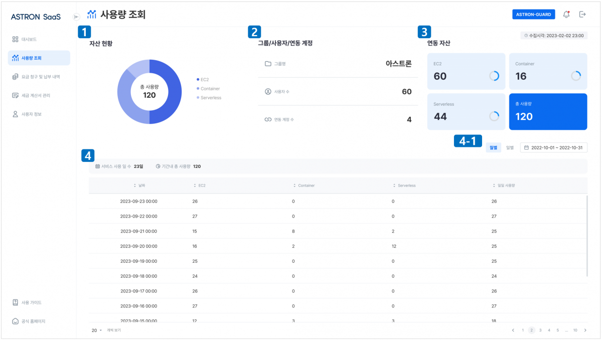602x340 pixels.
Task: Go to the next page arrow
Action: [585, 330]
